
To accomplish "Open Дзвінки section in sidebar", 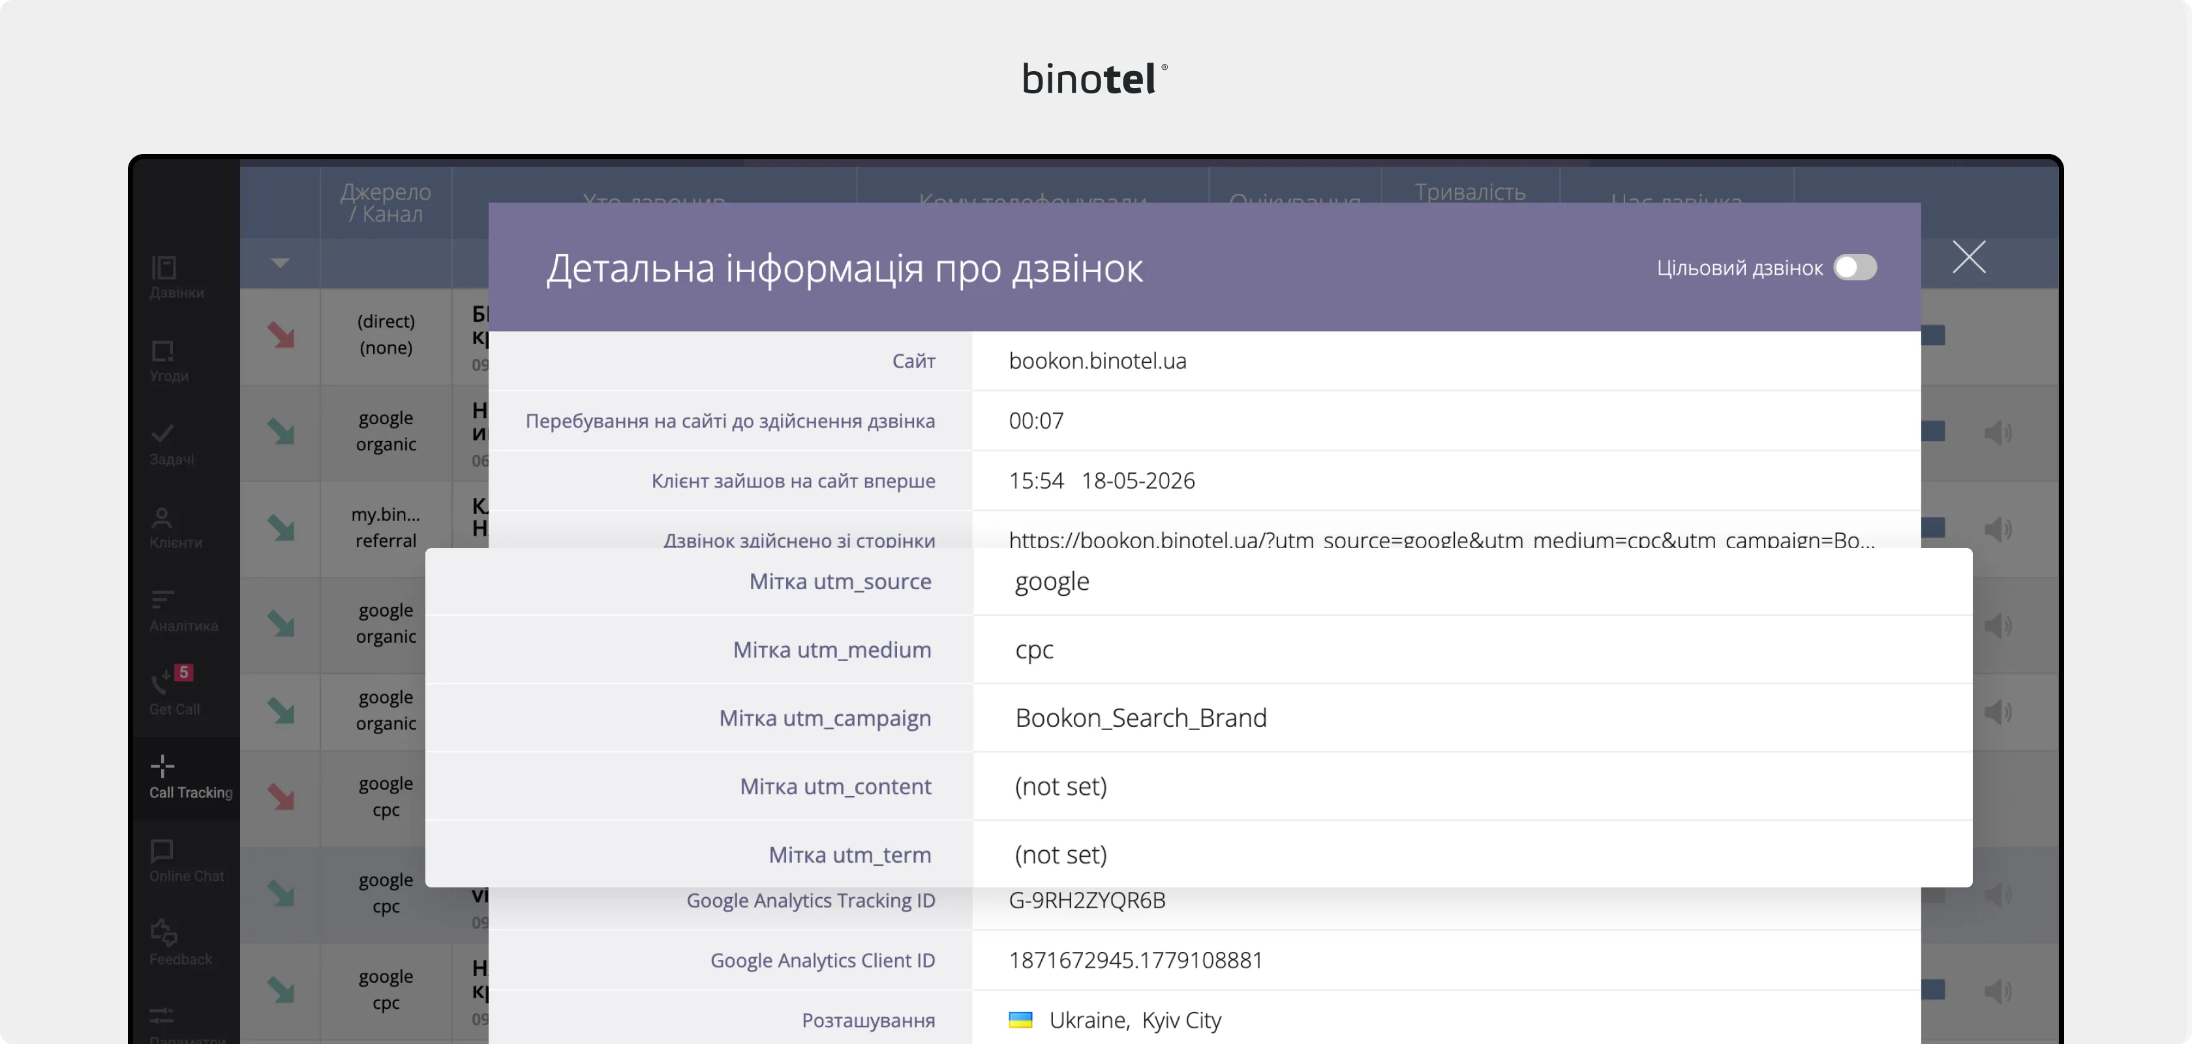I will point(177,277).
